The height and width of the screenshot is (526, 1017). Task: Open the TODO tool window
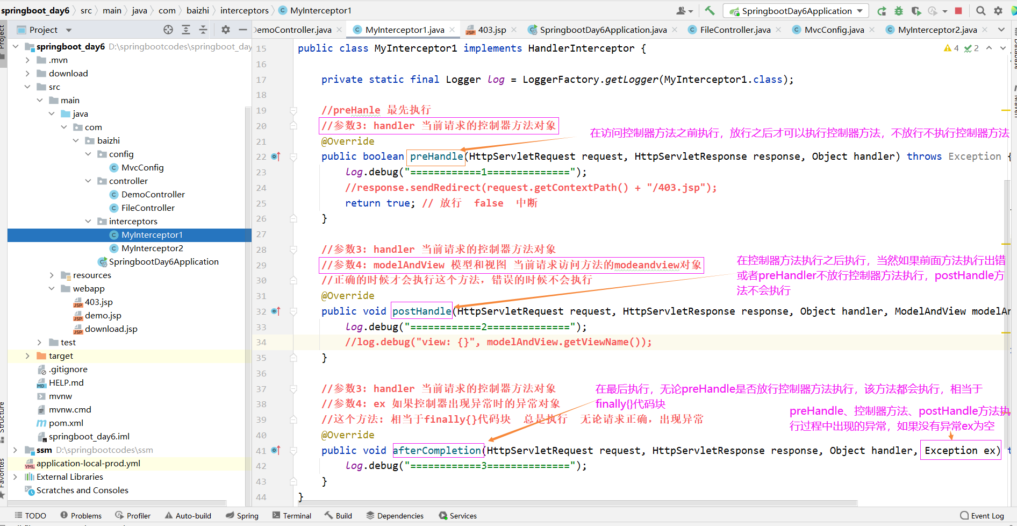point(31,516)
